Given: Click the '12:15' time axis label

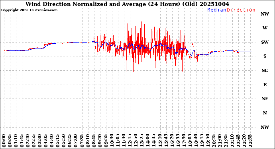Looking at the screenshot, I should coord(130,141).
